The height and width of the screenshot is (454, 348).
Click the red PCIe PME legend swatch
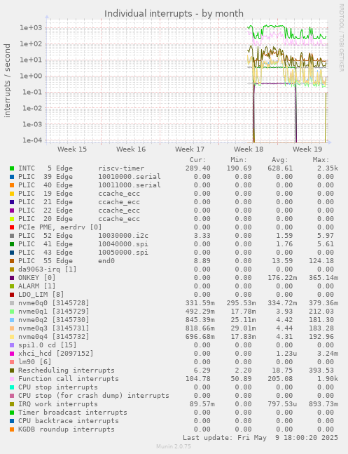pyautogui.click(x=12, y=227)
